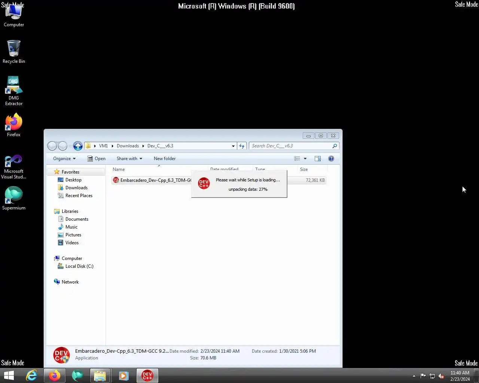Open the Share with dropdown menu
Image resolution: width=479 pixels, height=383 pixels.
(129, 159)
